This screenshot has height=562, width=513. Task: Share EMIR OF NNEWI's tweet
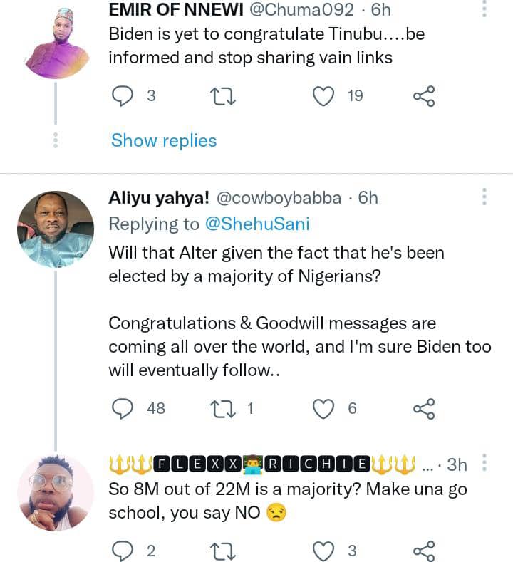(424, 95)
